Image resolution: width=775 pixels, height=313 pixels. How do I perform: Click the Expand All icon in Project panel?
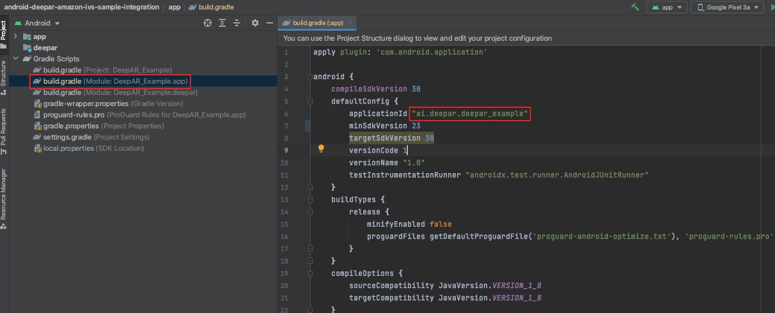click(223, 23)
